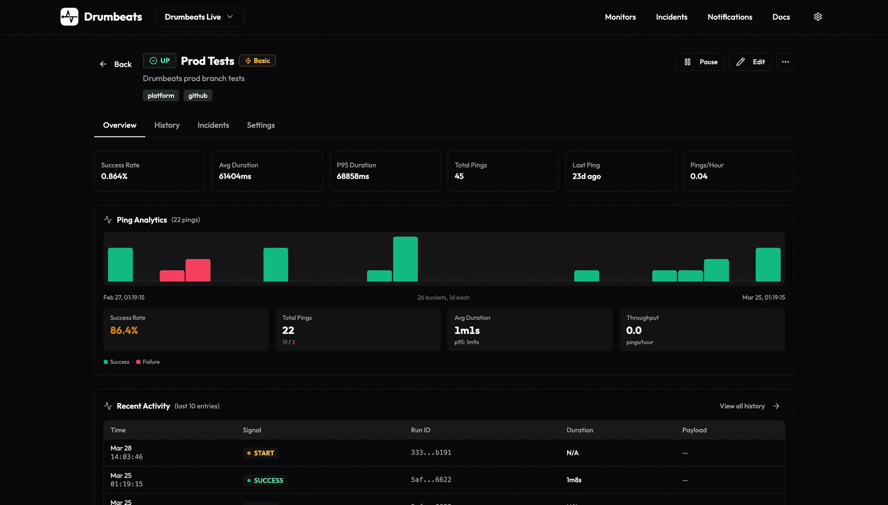Screen dimensions: 888x505
Task: Click the first green bar near Feb 27
Action: [x=120, y=265]
